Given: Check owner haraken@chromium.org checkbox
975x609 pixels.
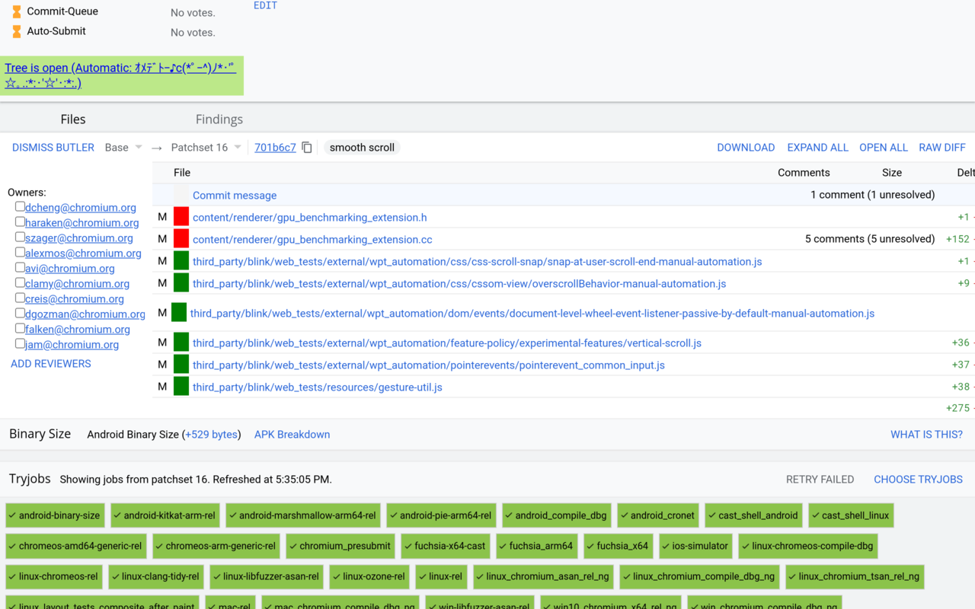Looking at the screenshot, I should point(20,222).
